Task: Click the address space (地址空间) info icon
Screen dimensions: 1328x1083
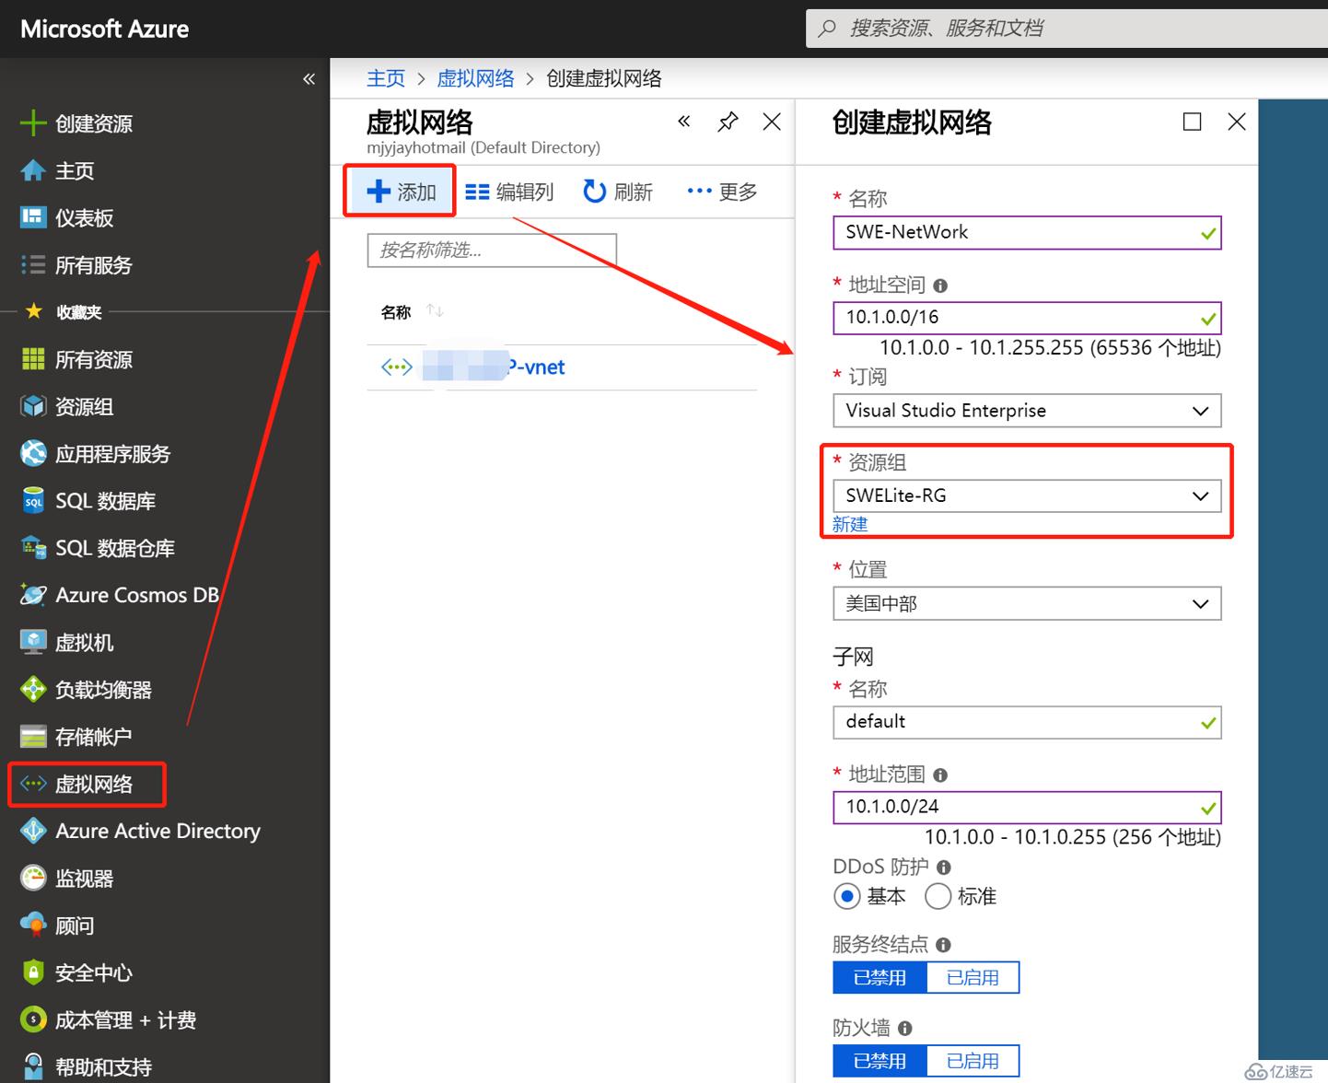Action: point(940,285)
